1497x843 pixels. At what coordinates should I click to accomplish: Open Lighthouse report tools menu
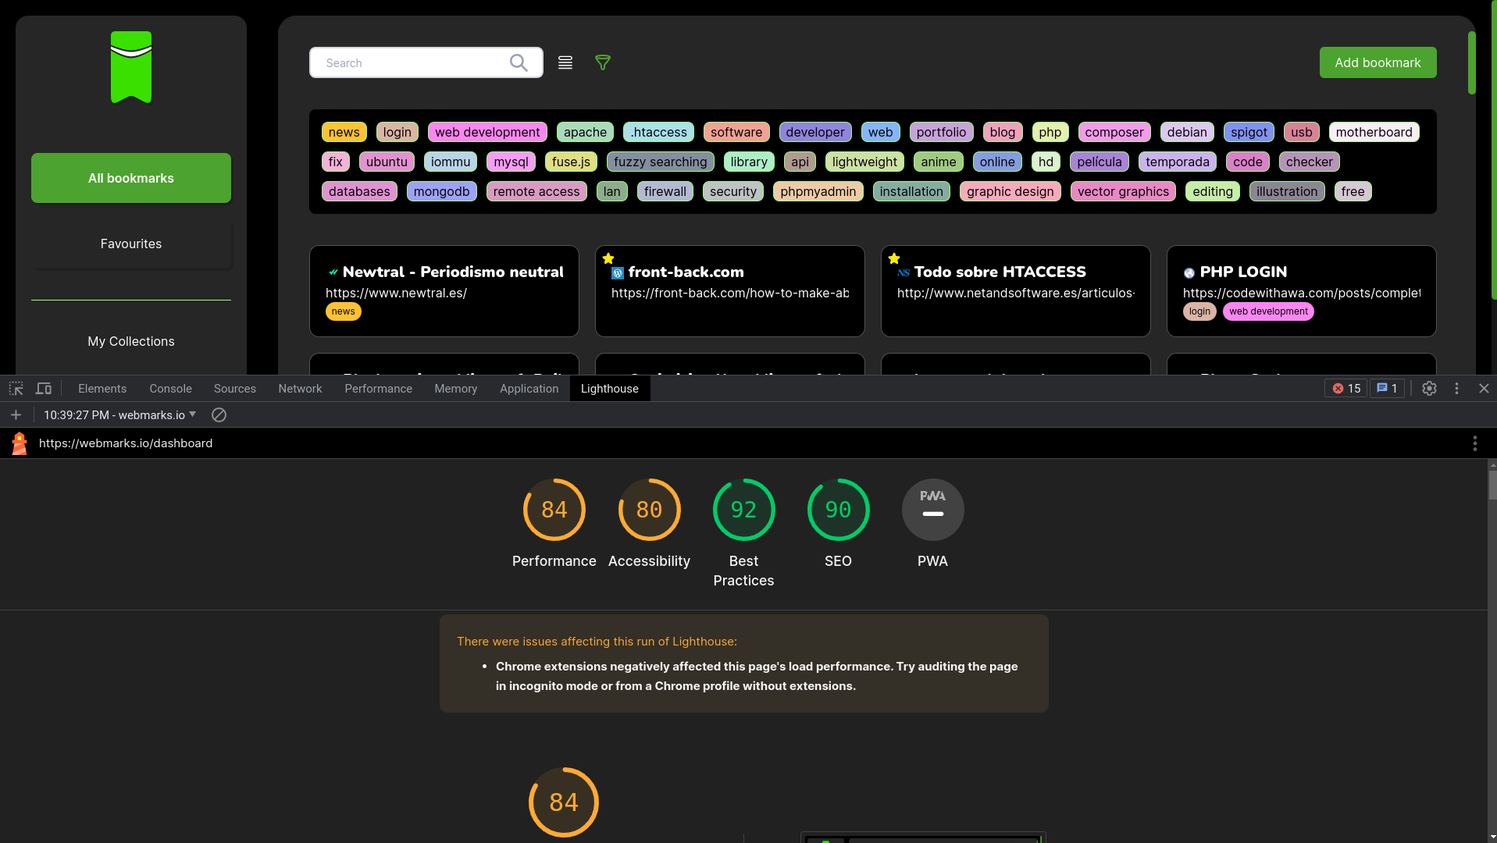(x=1474, y=443)
